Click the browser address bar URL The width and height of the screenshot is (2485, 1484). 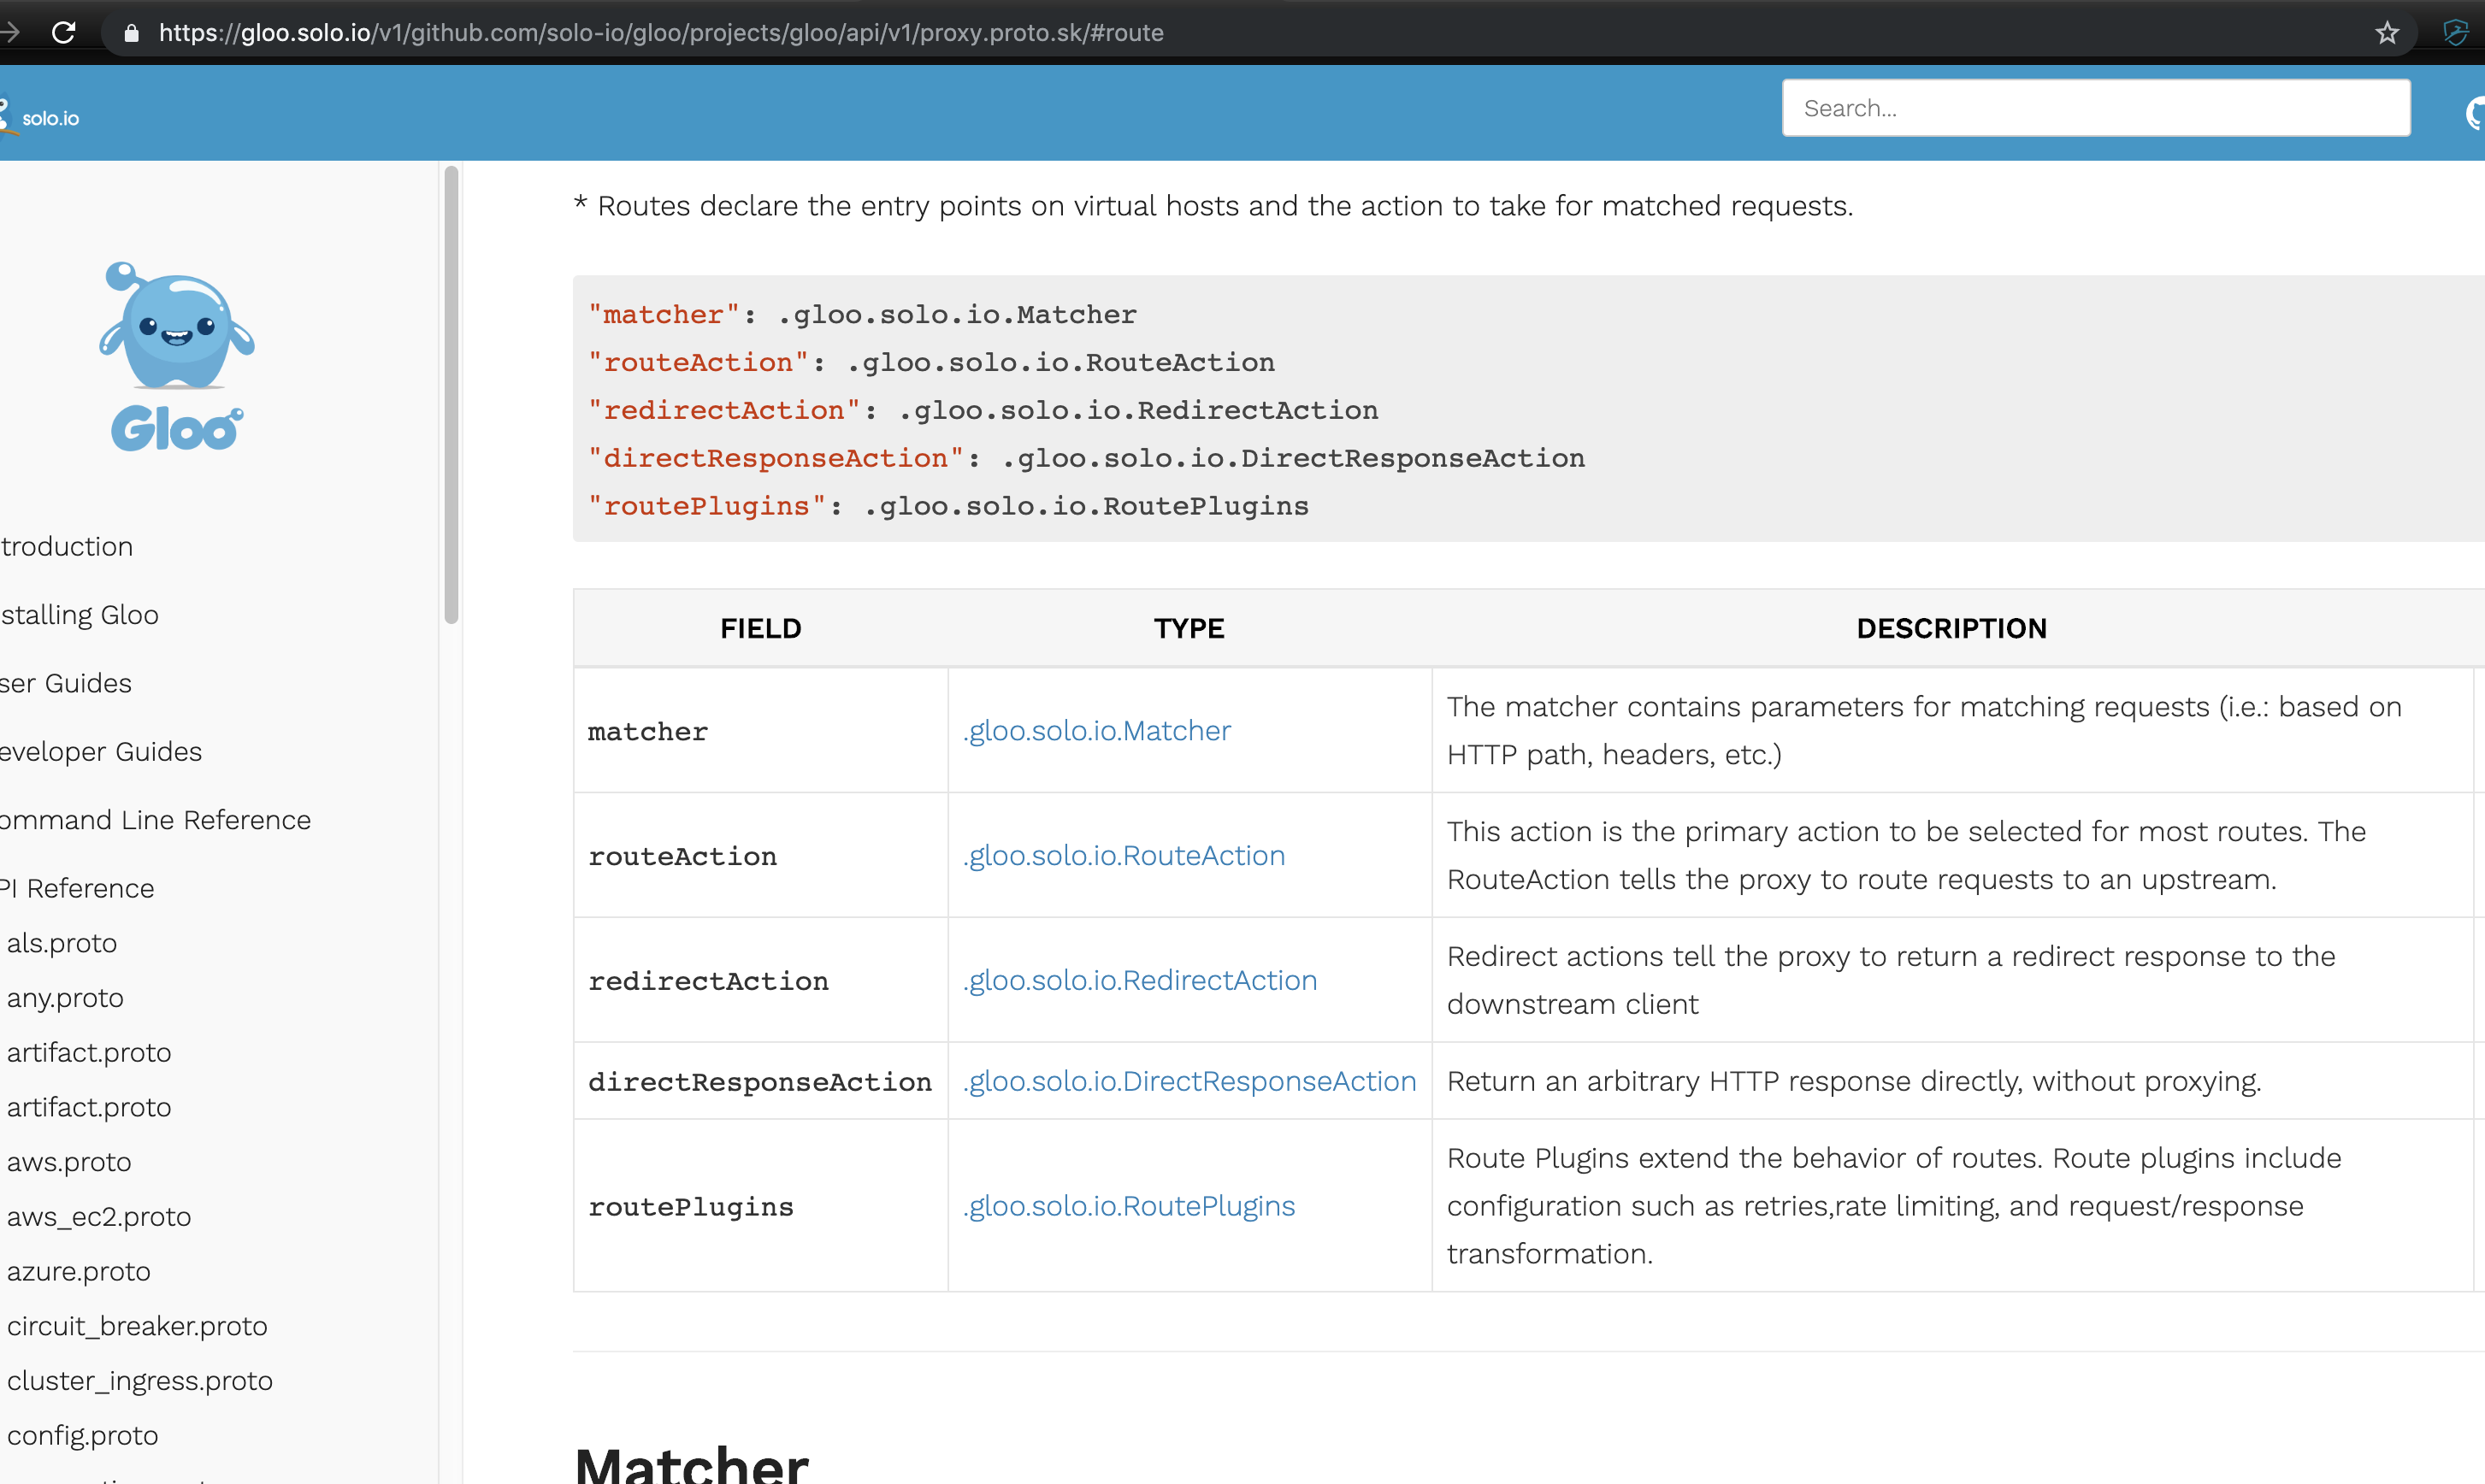pyautogui.click(x=660, y=32)
